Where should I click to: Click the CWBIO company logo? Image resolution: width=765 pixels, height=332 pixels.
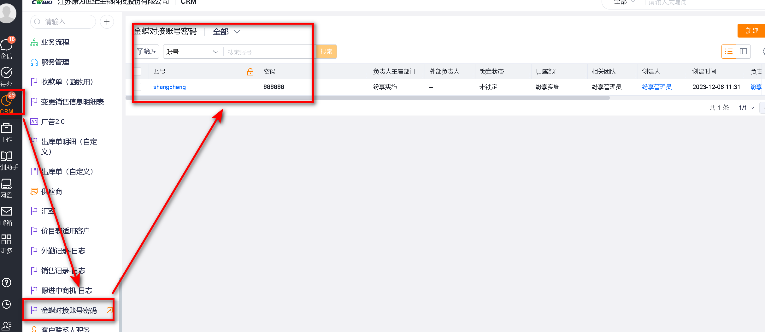tap(42, 2)
